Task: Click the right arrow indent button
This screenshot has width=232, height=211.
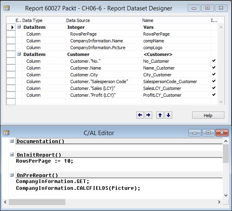Action: pos(148,115)
